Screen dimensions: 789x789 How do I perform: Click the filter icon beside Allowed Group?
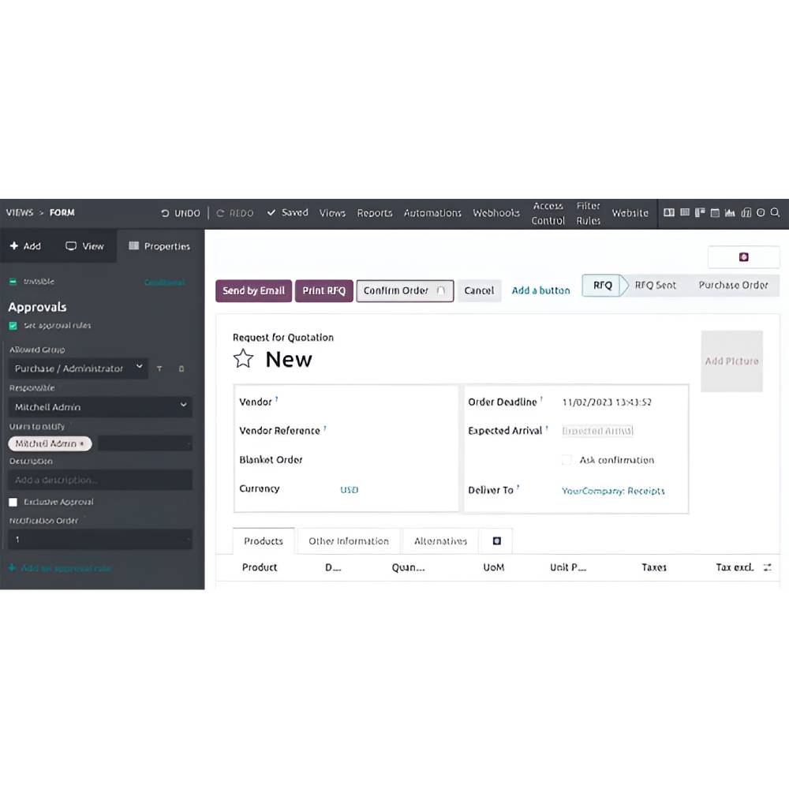pyautogui.click(x=159, y=368)
